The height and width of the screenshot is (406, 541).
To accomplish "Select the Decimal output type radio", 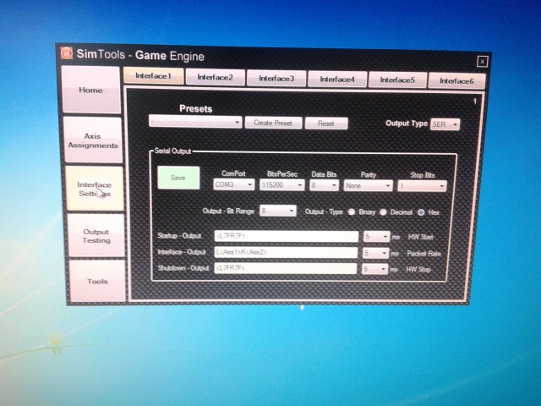I will [383, 212].
